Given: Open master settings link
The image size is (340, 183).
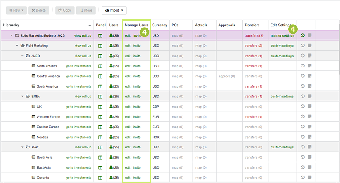Looking at the screenshot, I should [282, 35].
